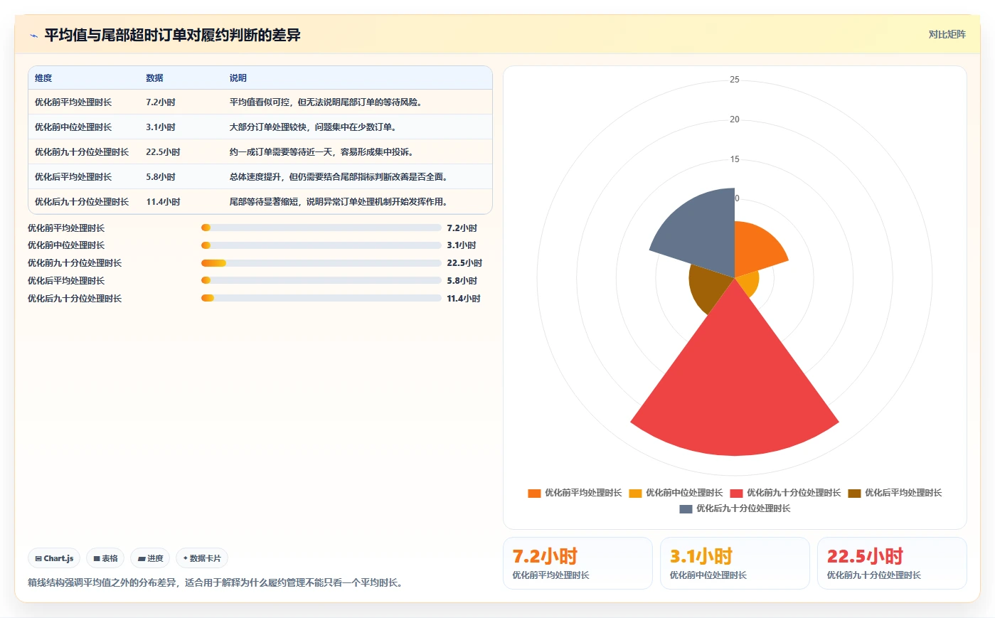Click description 总体速度提升 in table
The width and height of the screenshot is (995, 618).
coord(339,177)
